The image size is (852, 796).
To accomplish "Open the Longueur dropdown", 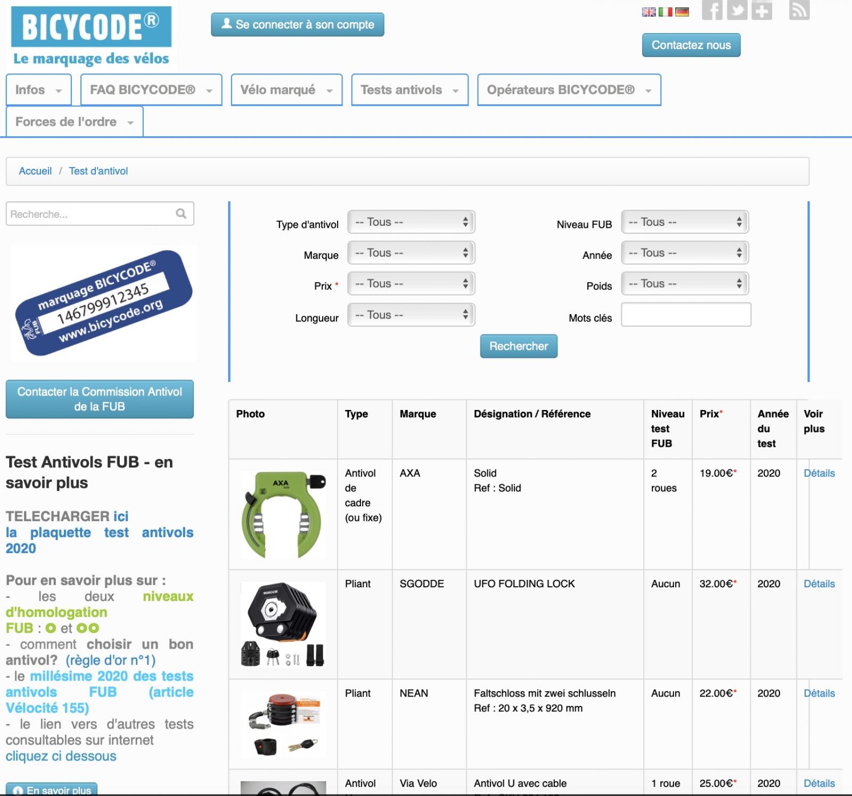I will [x=411, y=315].
